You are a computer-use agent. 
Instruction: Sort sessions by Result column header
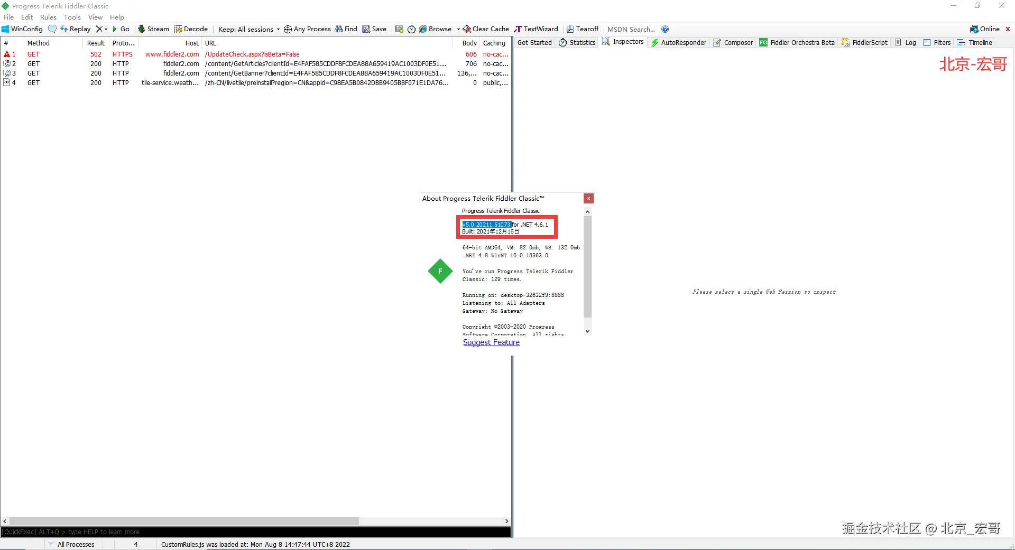96,43
